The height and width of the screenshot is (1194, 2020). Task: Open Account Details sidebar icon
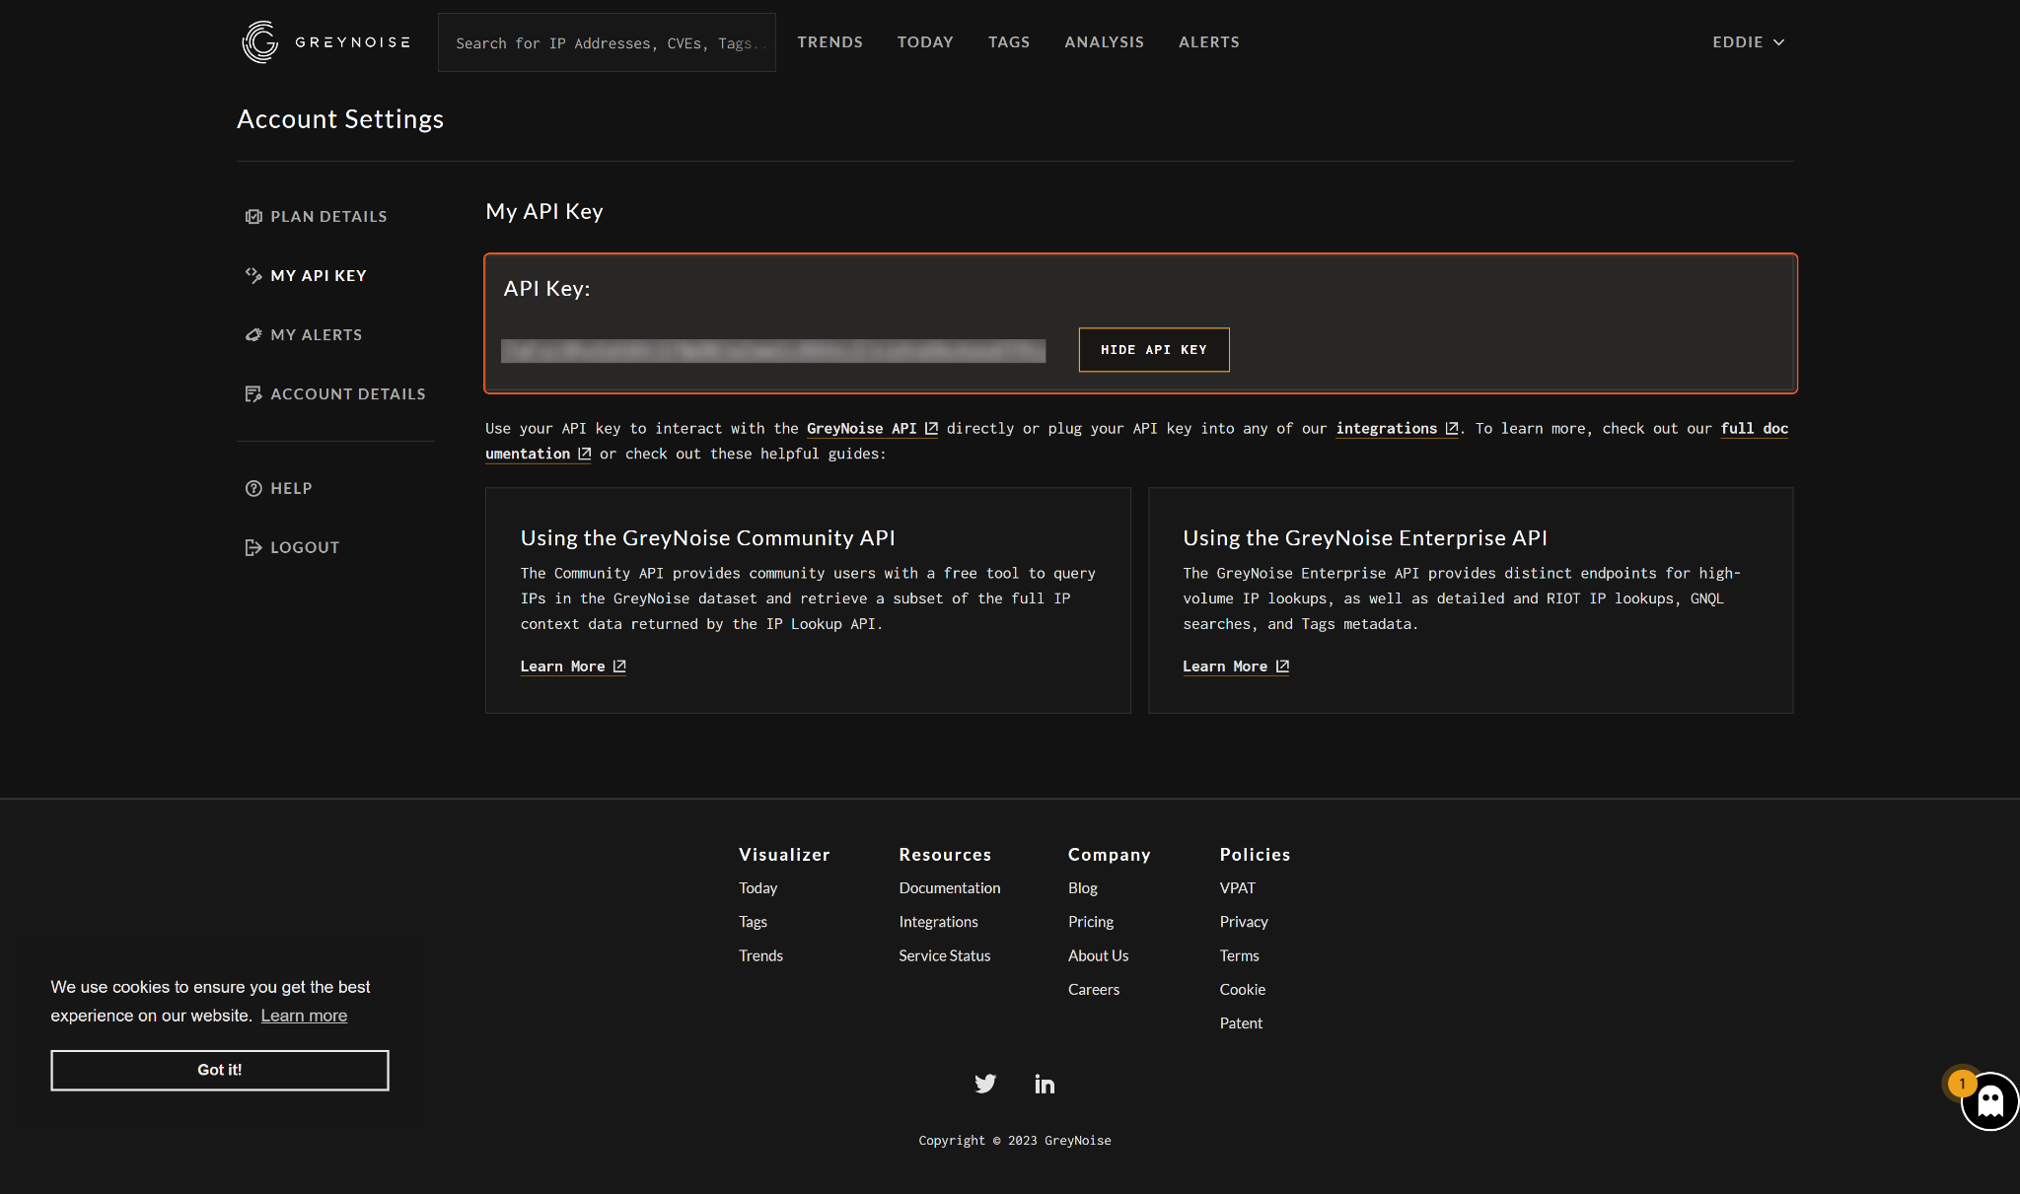[x=253, y=394]
